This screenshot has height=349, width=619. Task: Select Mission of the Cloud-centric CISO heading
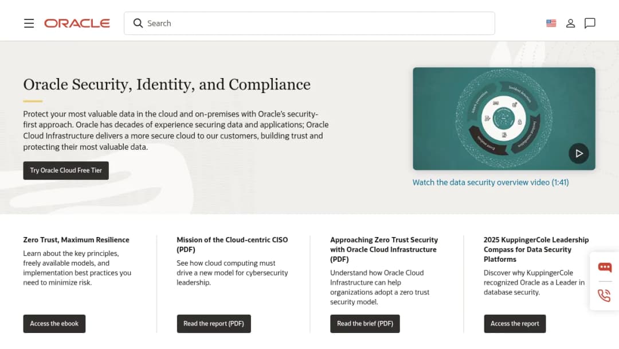click(232, 245)
